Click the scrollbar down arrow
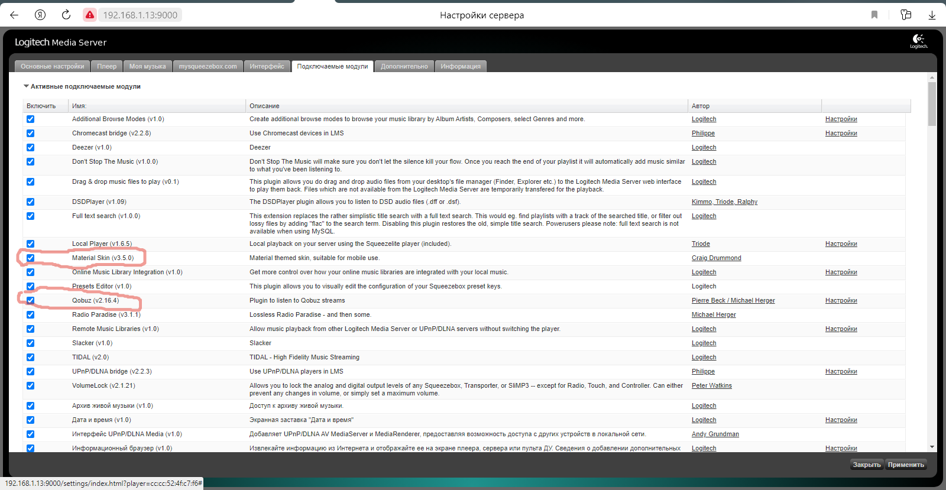Image resolution: width=946 pixels, height=490 pixels. (932, 447)
